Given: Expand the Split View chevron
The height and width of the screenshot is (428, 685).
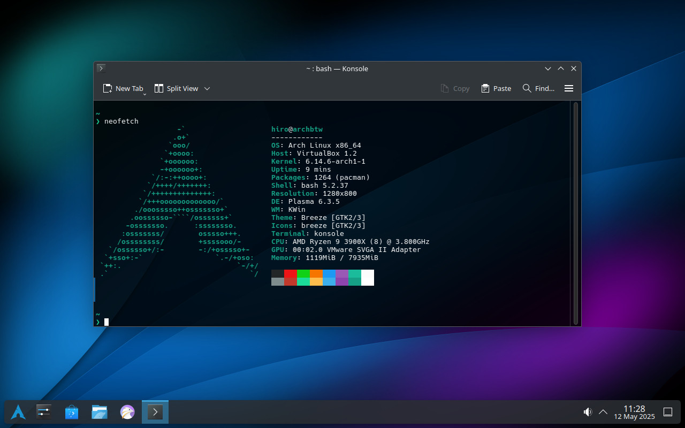Looking at the screenshot, I should click(x=207, y=88).
